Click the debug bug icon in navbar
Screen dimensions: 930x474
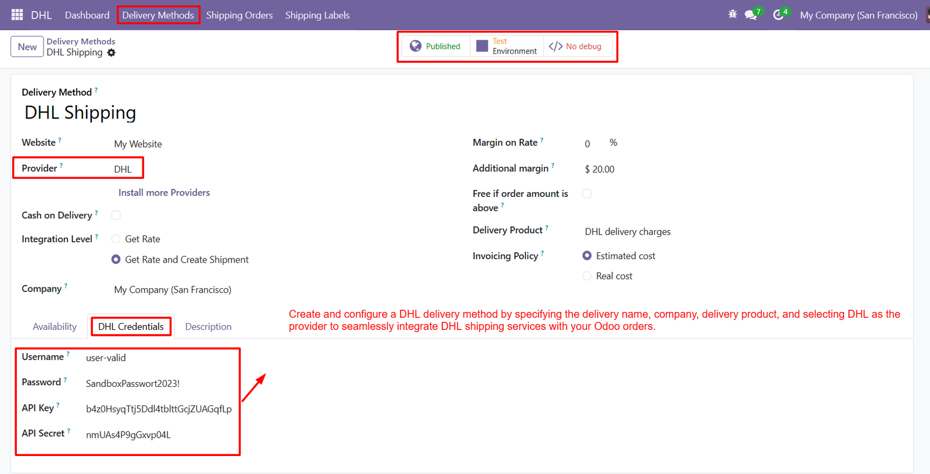click(732, 14)
